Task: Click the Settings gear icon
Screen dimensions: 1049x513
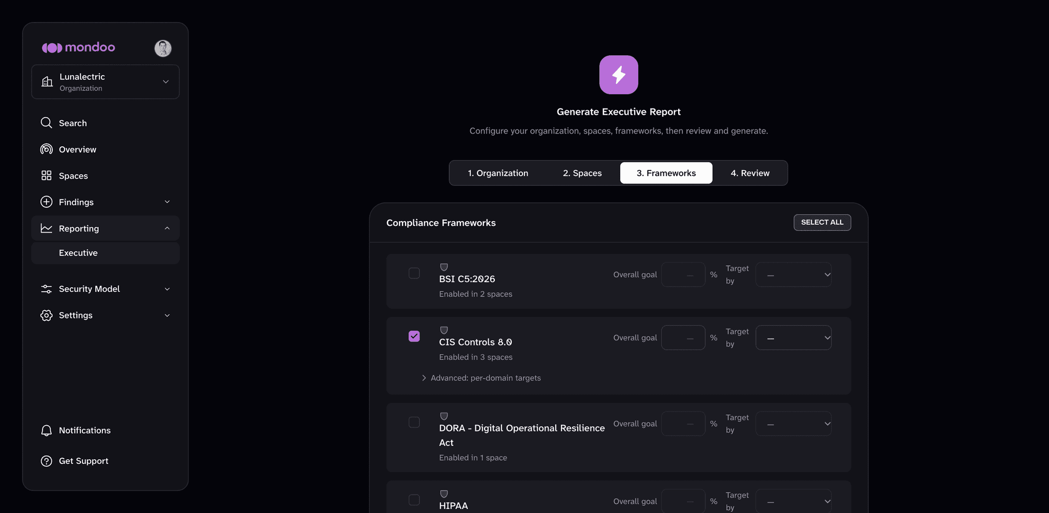Action: click(x=47, y=315)
